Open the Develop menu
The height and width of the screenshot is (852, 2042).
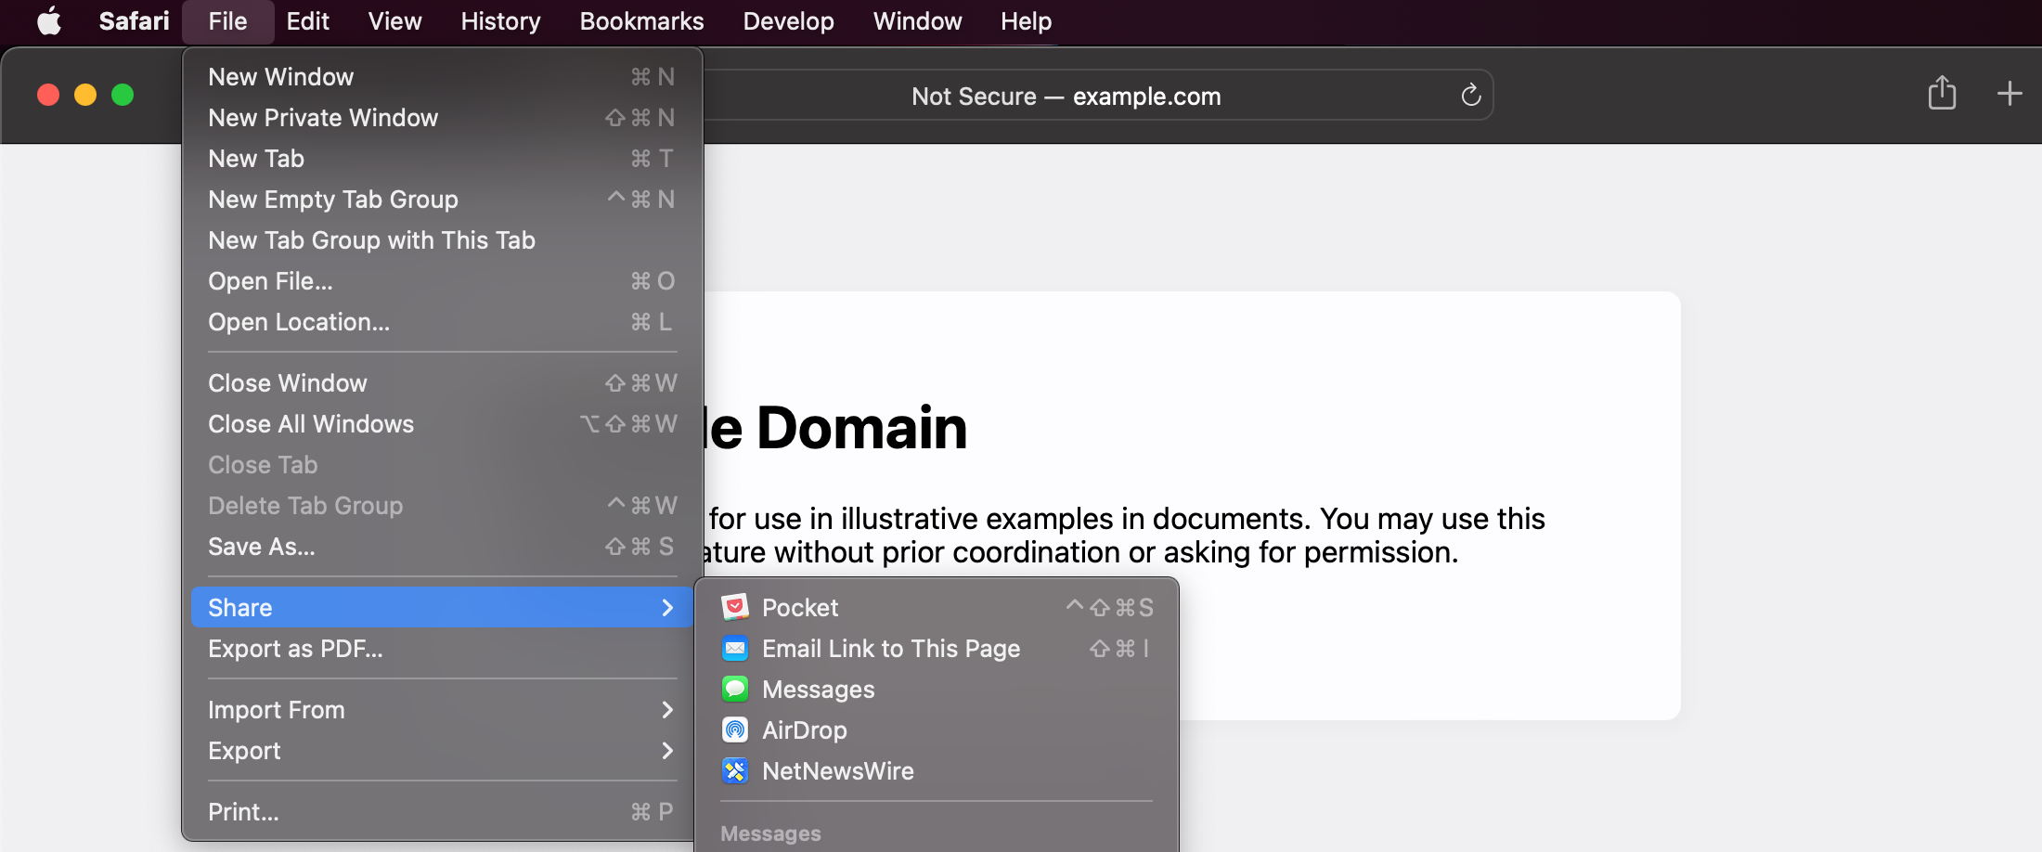[788, 20]
